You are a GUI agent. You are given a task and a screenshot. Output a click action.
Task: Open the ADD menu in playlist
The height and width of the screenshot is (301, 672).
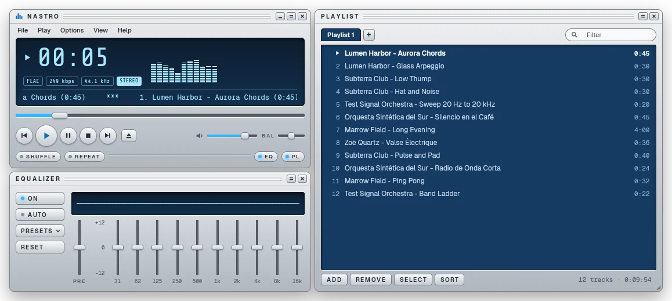[x=334, y=280]
